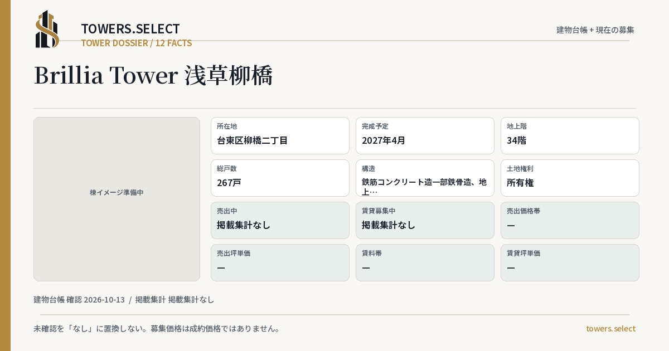Select the 売出価格帯 card

click(x=570, y=220)
